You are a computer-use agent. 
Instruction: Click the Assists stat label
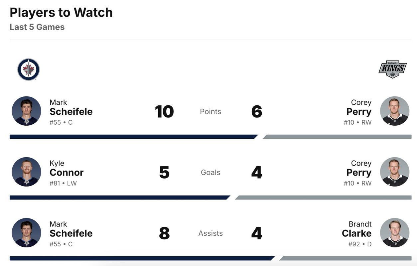pos(210,233)
